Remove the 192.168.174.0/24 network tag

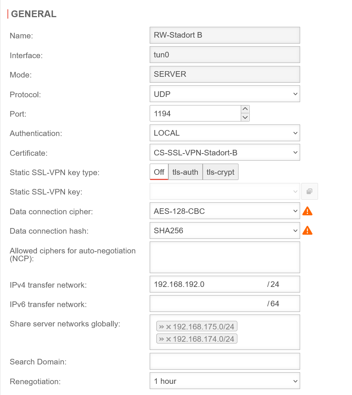tap(169, 339)
